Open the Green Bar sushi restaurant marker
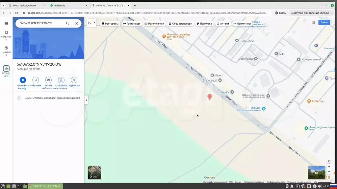337x189 pixels. point(164,36)
